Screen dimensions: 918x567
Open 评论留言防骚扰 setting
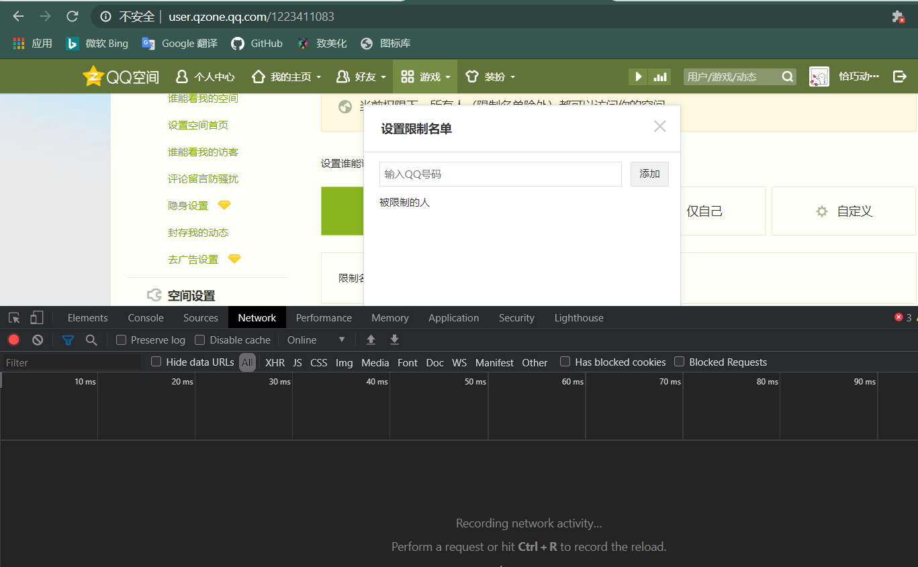(x=203, y=179)
